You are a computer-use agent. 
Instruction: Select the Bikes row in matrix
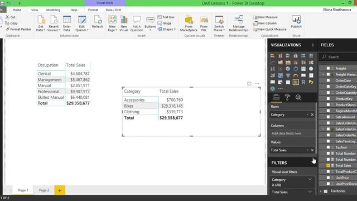(x=153, y=106)
